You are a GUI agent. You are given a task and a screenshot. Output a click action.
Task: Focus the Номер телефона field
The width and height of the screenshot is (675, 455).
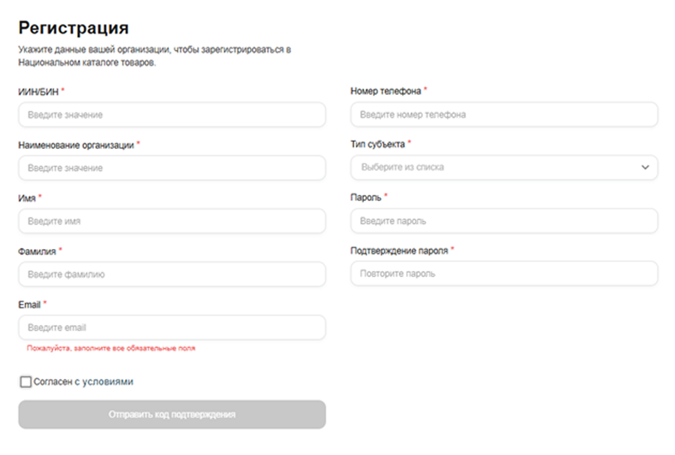[504, 115]
